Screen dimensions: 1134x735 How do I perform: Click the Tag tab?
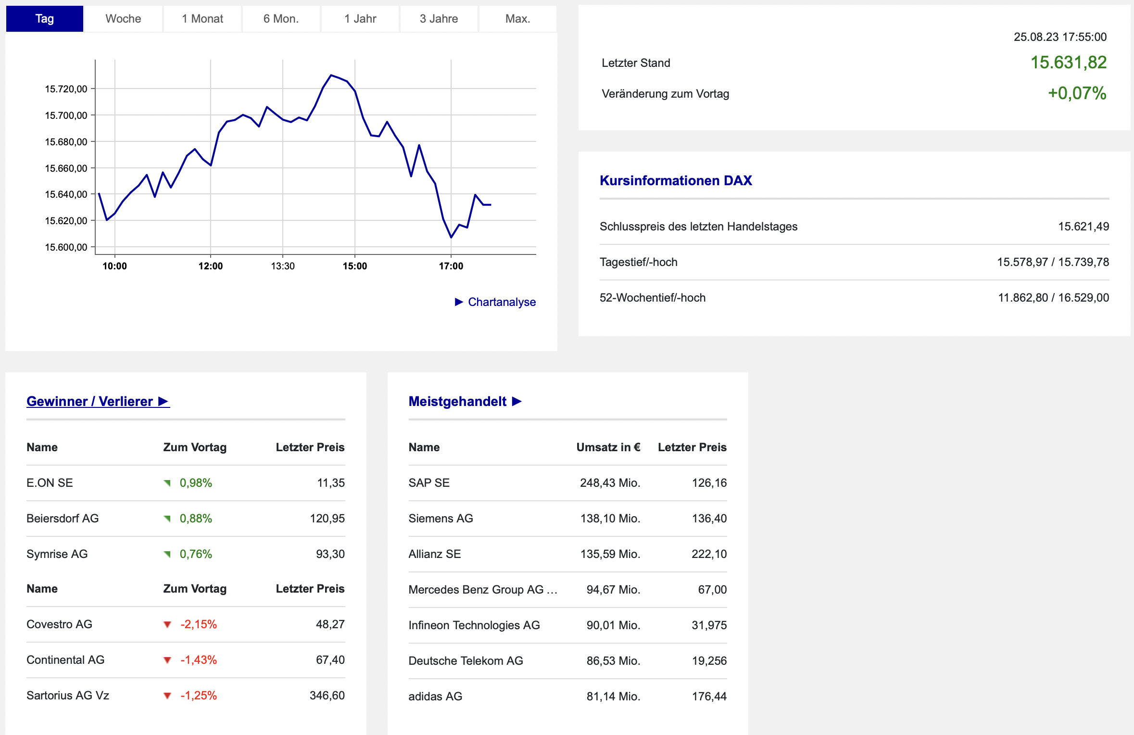tap(44, 19)
